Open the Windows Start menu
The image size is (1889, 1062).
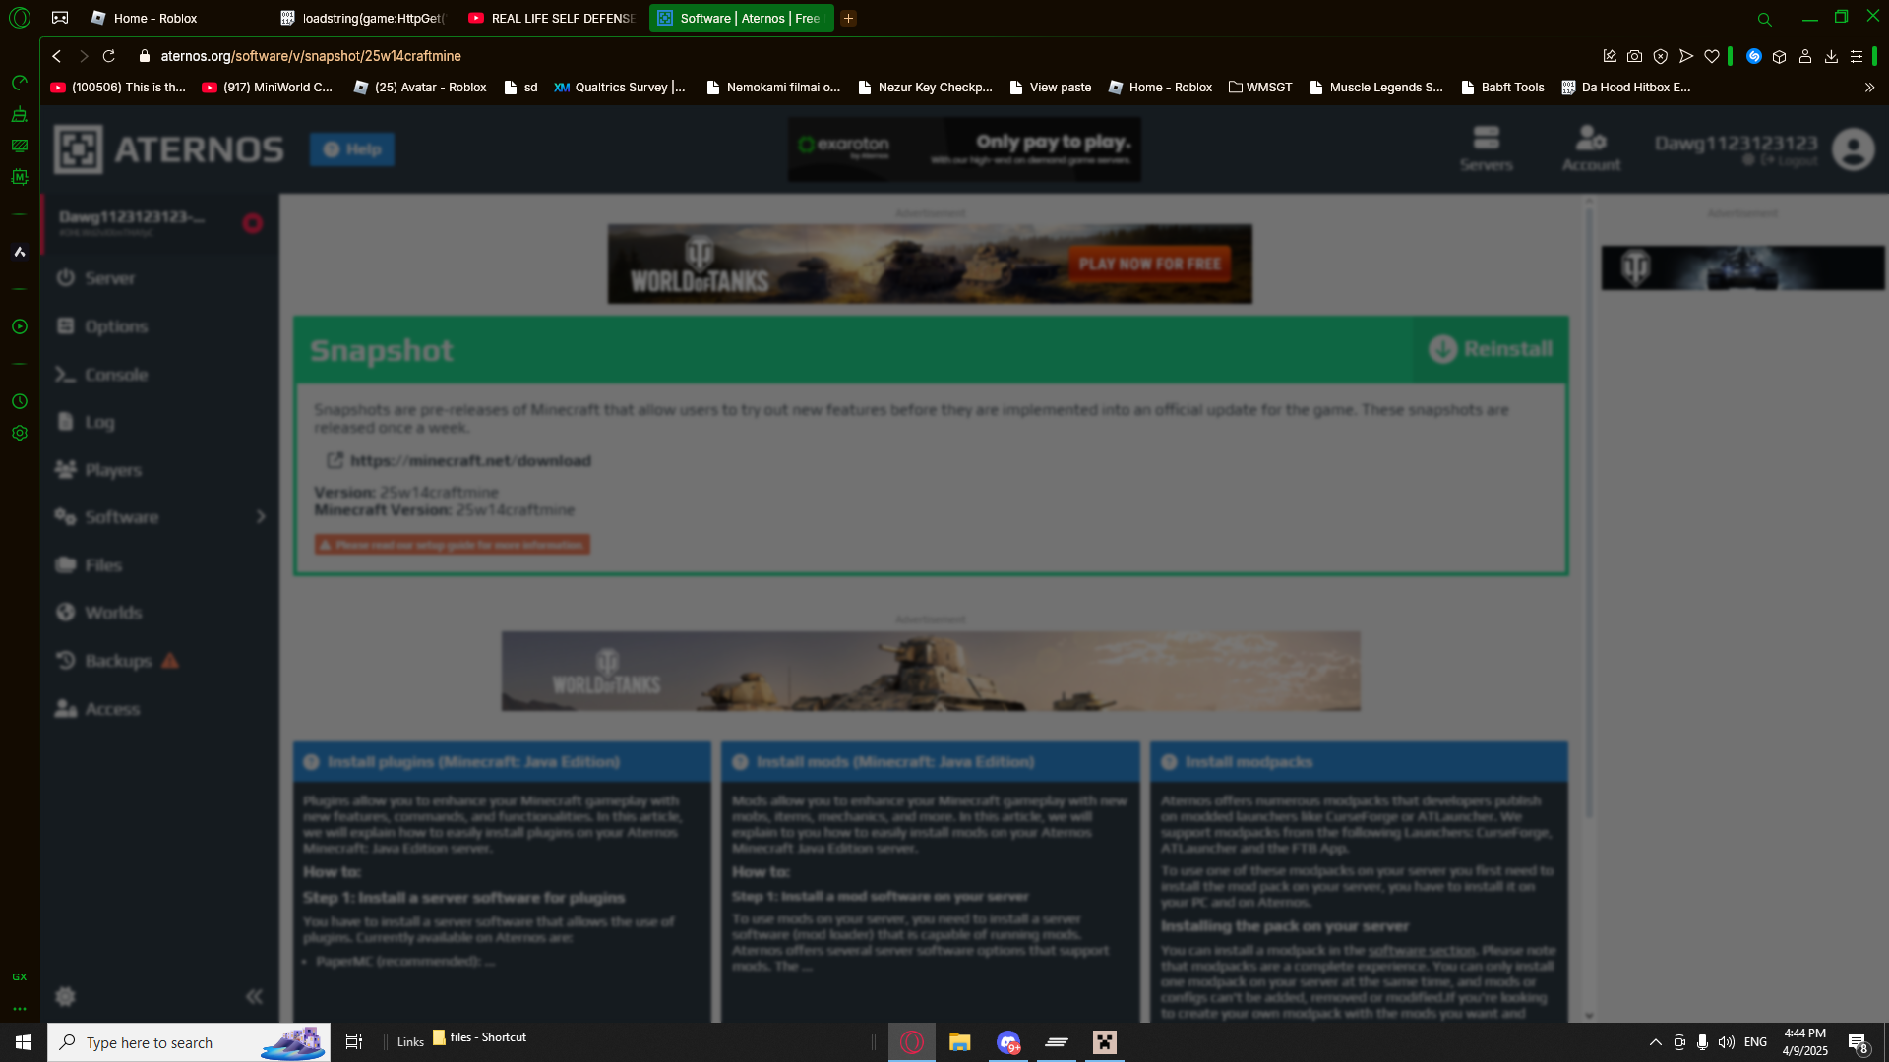tap(24, 1042)
